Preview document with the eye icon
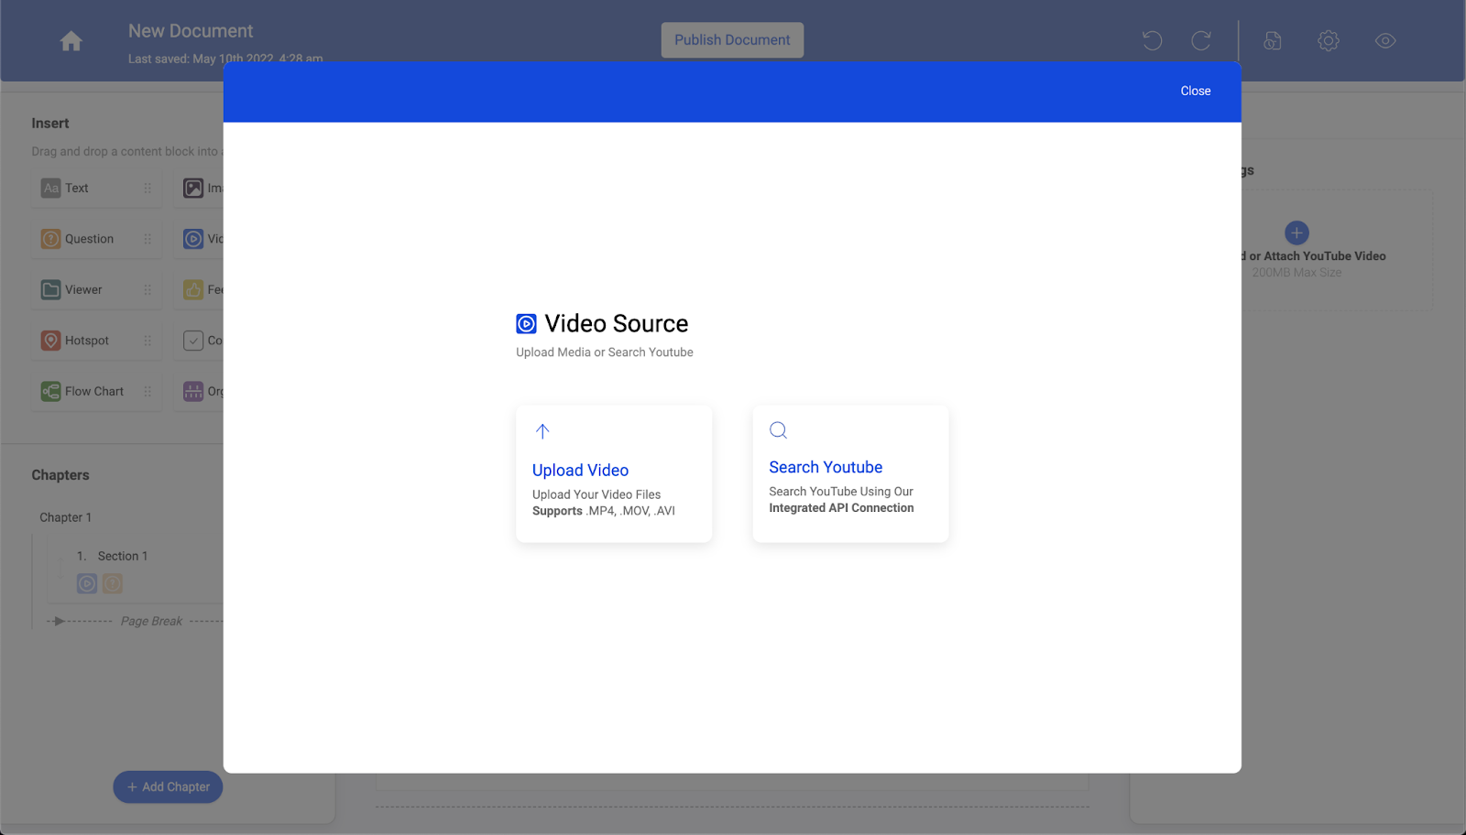 1385,40
